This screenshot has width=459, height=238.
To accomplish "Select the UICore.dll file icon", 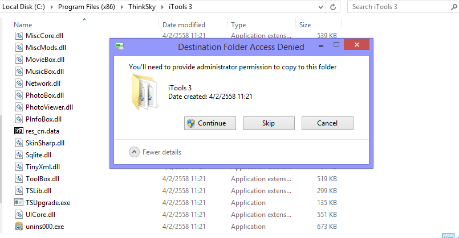I will [19, 214].
